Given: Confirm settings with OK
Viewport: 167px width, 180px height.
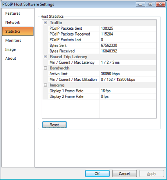Looking at the screenshot, I should click(97, 173).
